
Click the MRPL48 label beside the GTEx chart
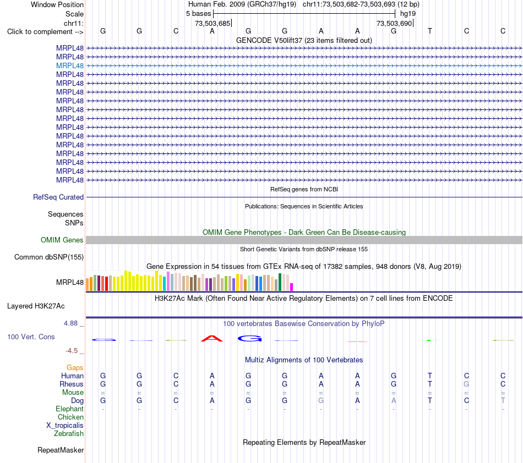[70, 282]
